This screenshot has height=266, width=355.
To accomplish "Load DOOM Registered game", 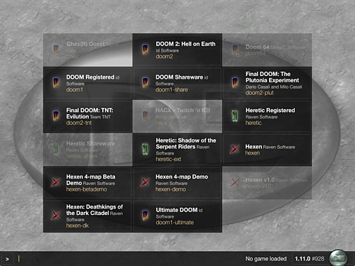I will [87, 83].
